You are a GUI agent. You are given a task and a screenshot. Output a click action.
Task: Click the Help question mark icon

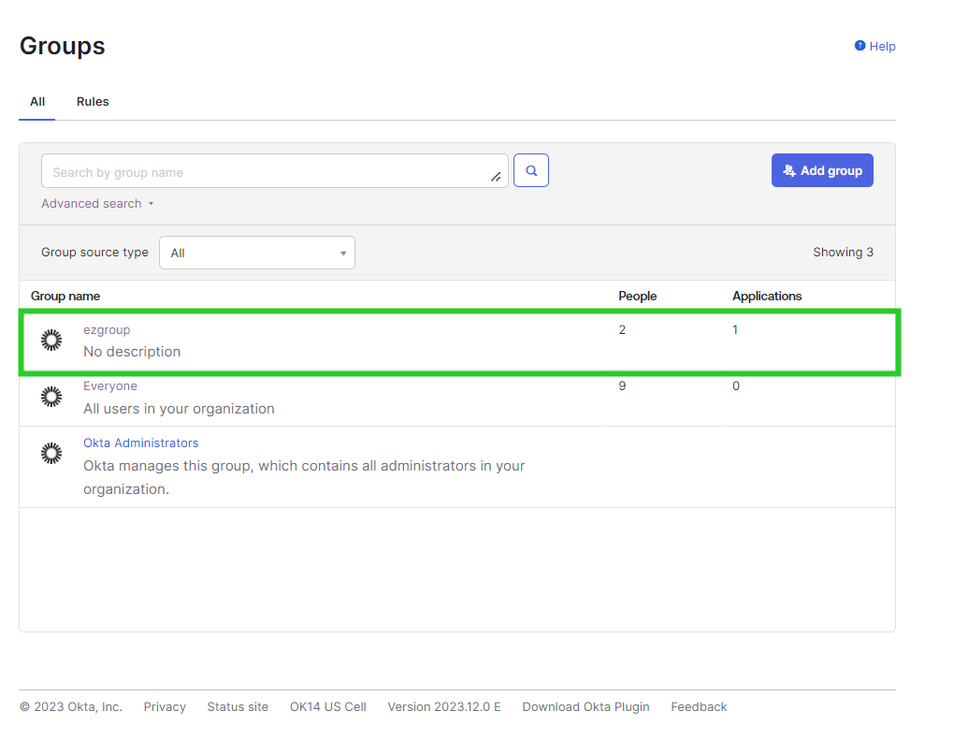[860, 46]
